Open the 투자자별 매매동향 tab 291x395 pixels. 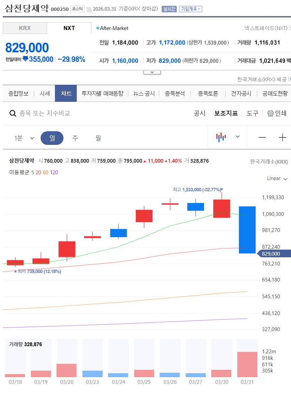pos(102,94)
